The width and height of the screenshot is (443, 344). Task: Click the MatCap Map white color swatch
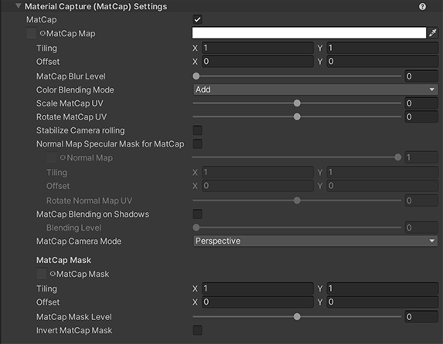tap(309, 32)
